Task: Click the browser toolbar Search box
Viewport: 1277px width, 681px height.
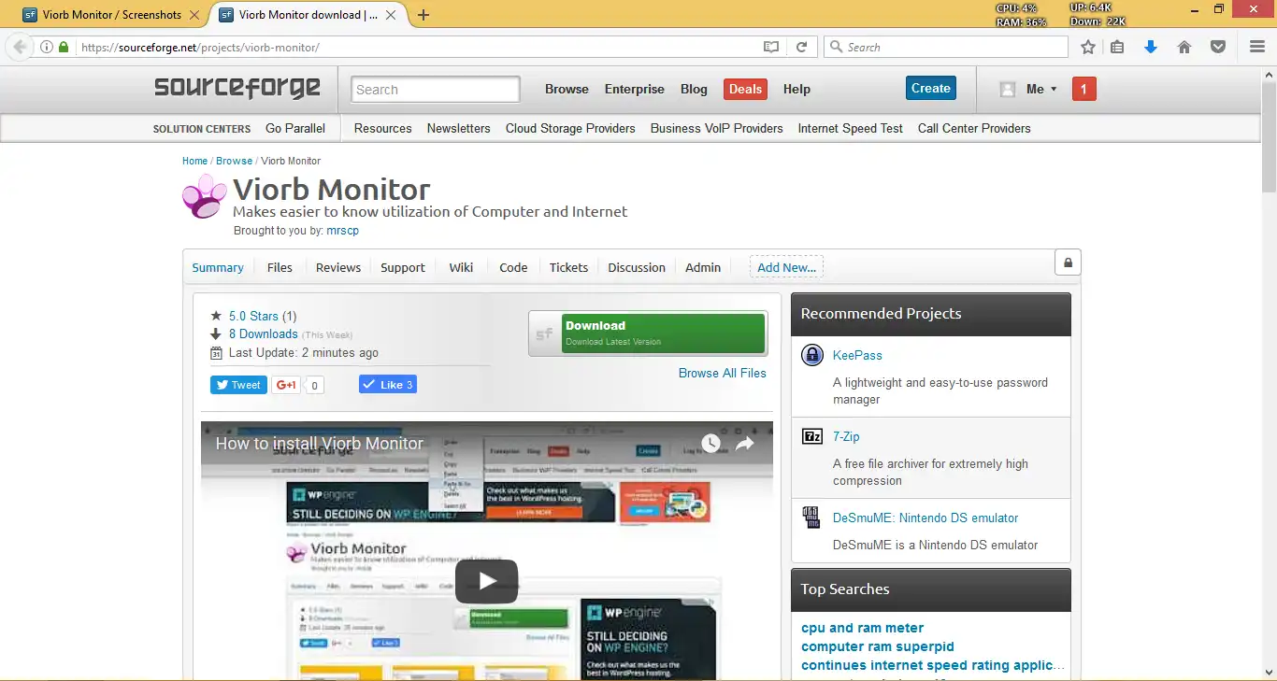Action: (x=945, y=47)
